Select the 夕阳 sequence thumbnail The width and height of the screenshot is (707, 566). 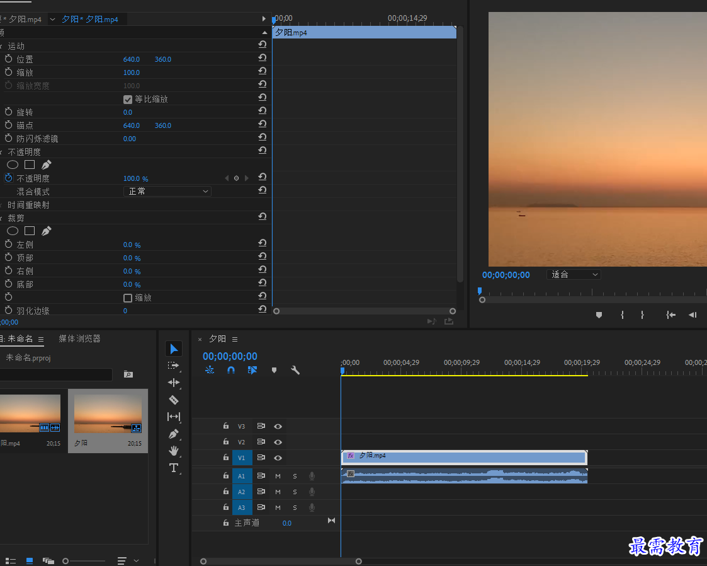click(x=108, y=414)
